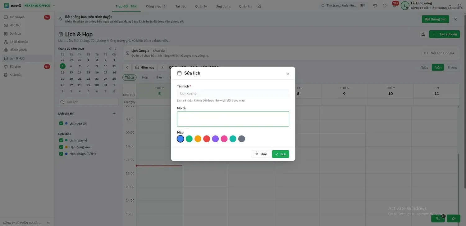Screen dimensions: 466x226
Task: Uncheck Hẹn khách (CRM) calendar
Action: pos(61,154)
